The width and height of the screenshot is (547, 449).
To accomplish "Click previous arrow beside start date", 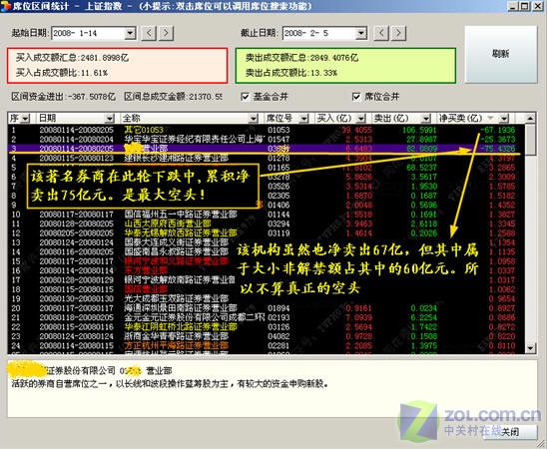I will pos(149,33).
